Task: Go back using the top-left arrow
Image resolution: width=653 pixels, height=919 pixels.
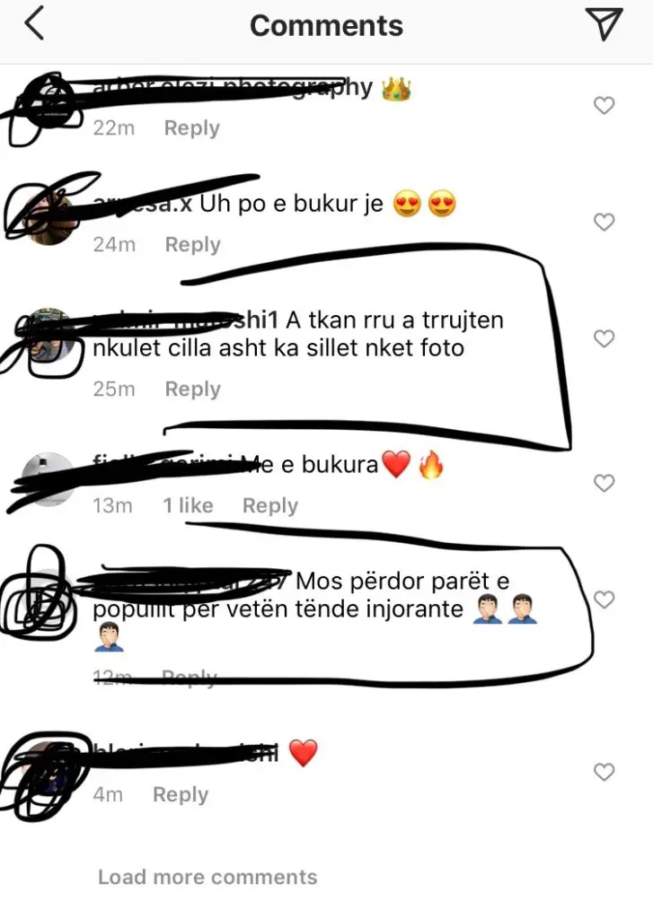Action: 34,25
